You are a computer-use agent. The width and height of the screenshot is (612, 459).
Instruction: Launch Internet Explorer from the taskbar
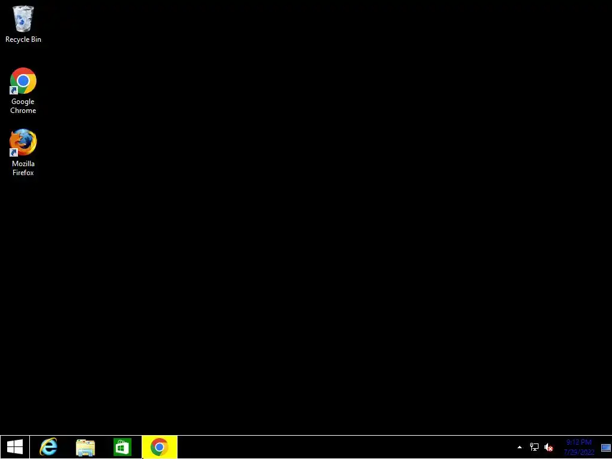(x=48, y=447)
